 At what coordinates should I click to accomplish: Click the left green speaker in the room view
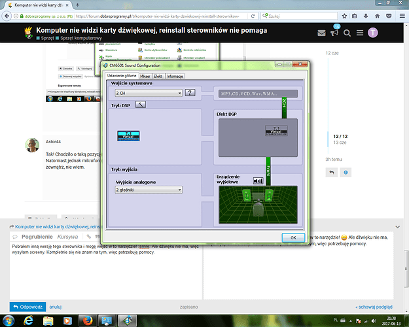247,196
